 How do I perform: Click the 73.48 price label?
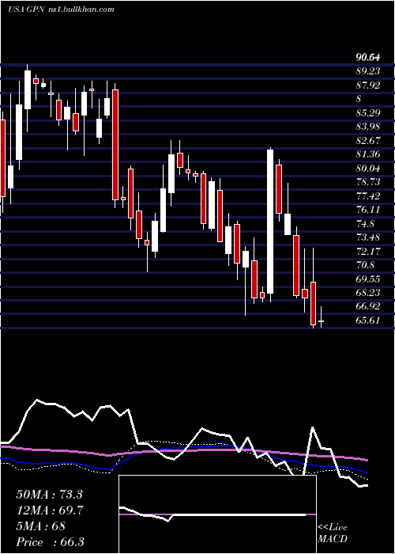[368, 237]
